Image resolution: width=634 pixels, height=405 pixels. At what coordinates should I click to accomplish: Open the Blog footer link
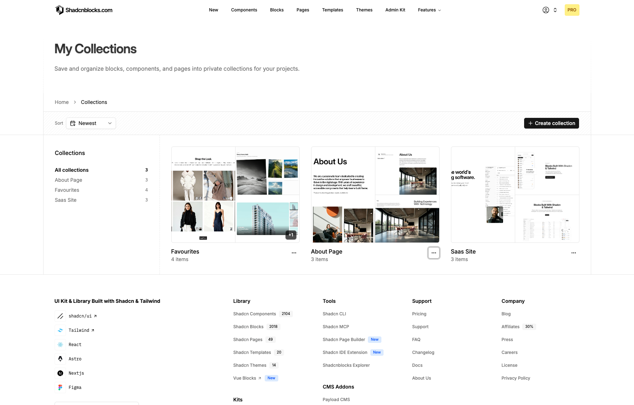coord(506,314)
